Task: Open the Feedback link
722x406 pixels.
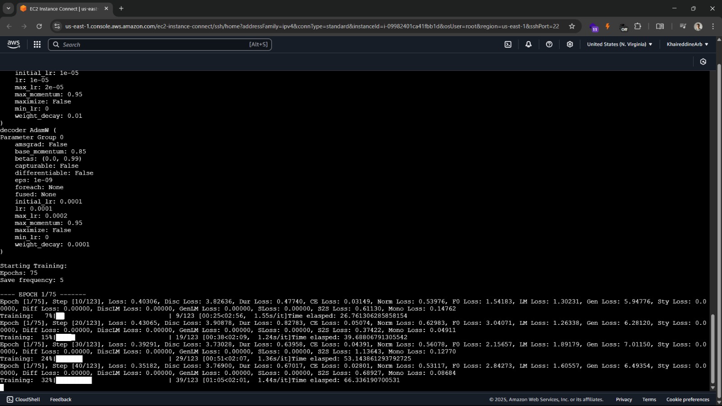Action: (60, 399)
